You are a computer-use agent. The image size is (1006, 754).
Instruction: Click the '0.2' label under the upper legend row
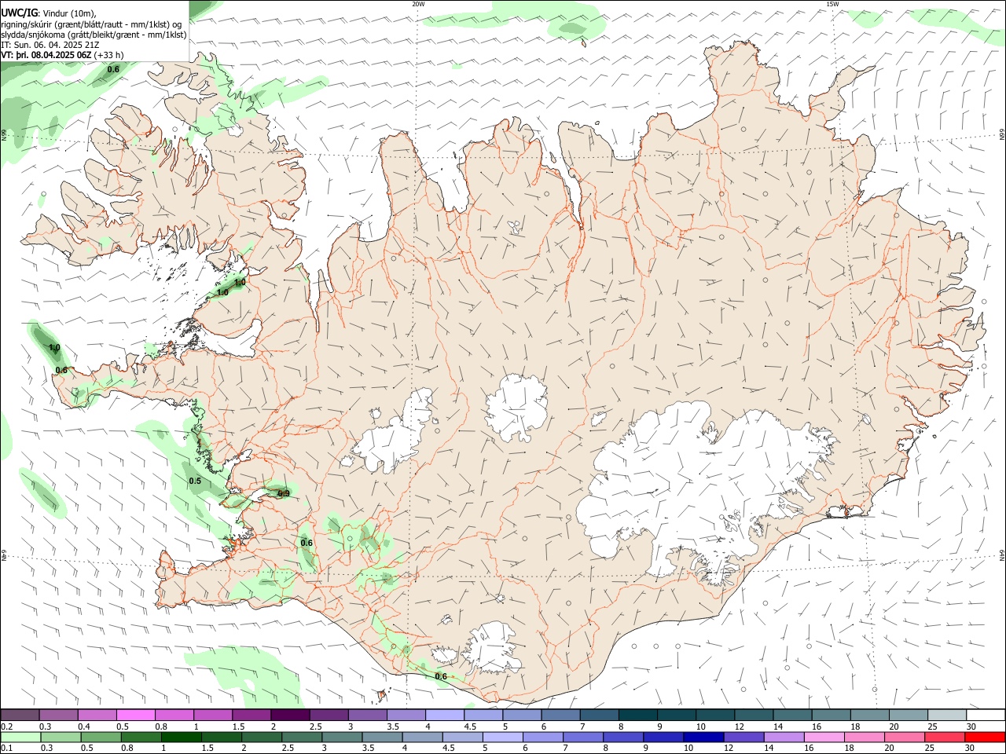point(7,727)
